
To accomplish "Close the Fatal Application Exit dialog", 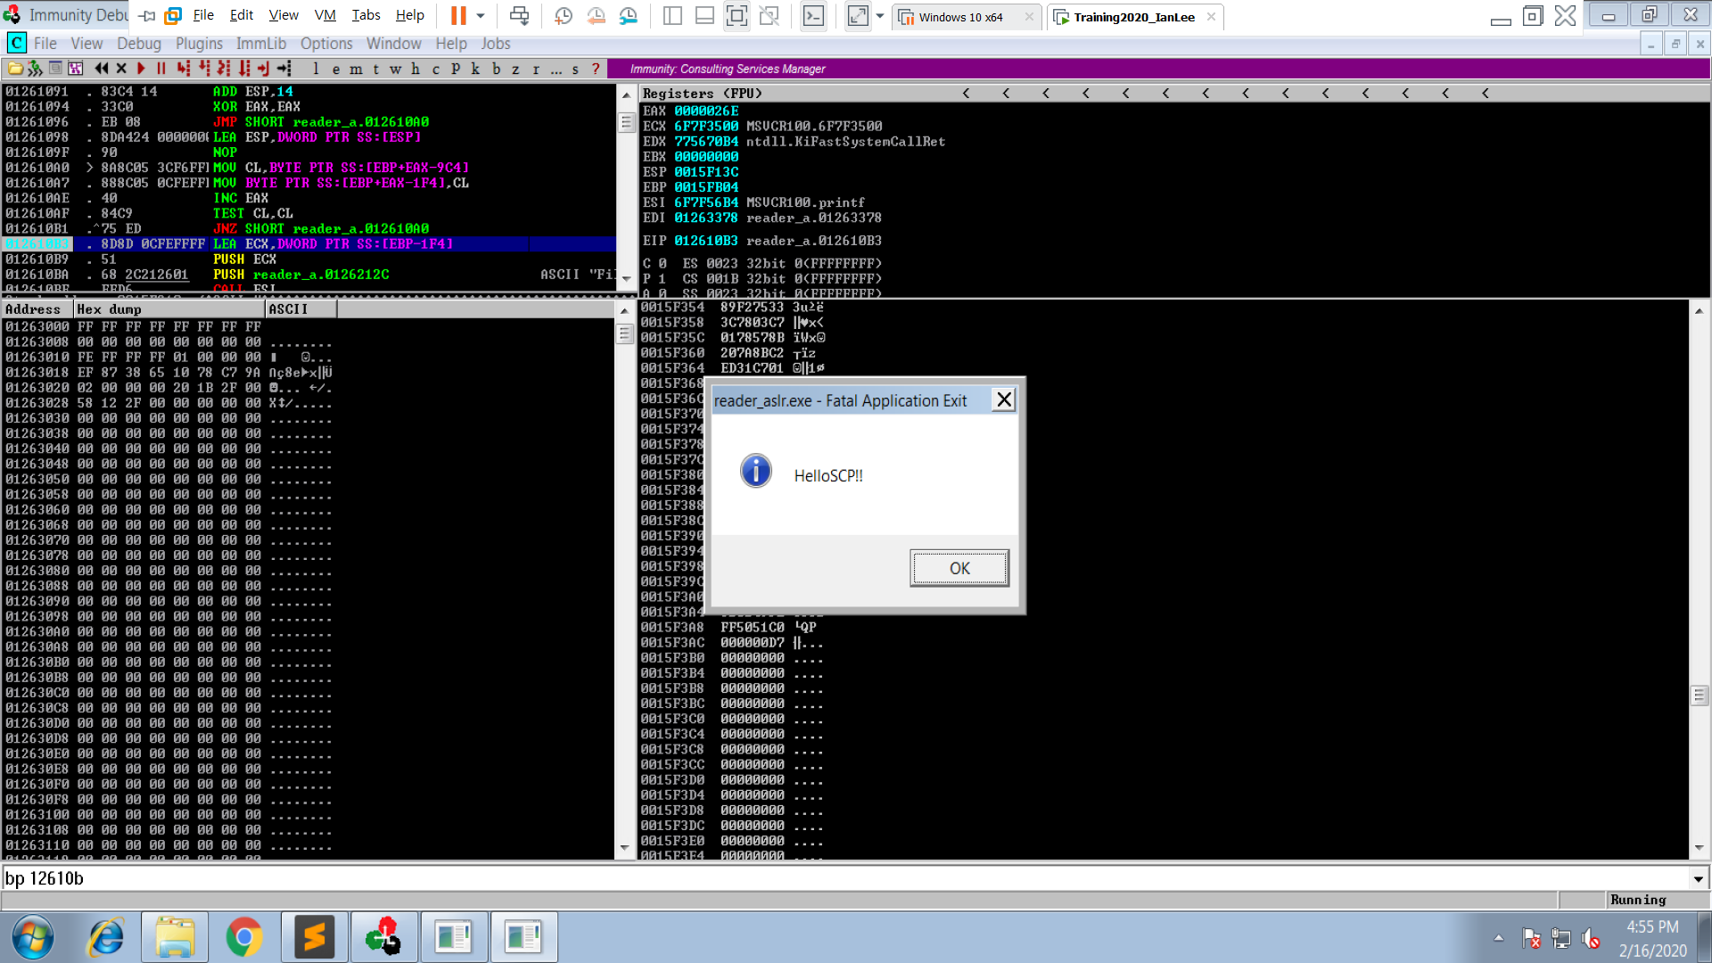I will (1004, 399).
